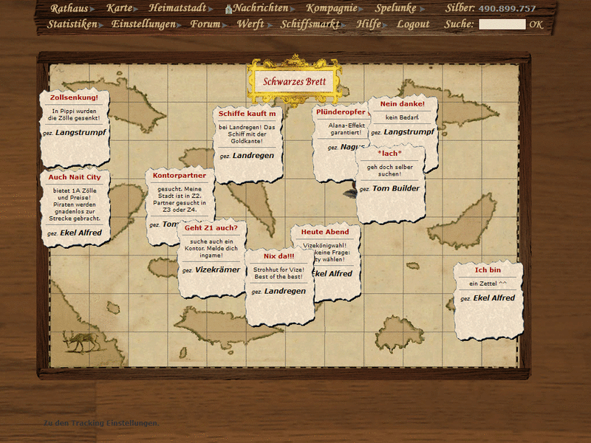Open the Tracking Einstellungen link
Image resolution: width=591 pixels, height=443 pixels.
tap(101, 423)
